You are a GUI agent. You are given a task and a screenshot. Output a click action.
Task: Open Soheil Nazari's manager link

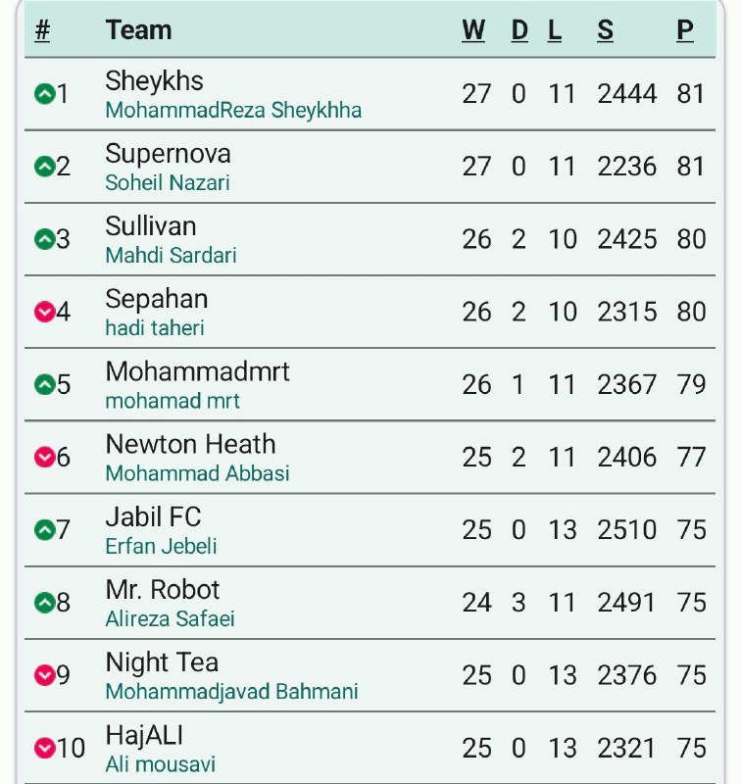click(x=168, y=183)
